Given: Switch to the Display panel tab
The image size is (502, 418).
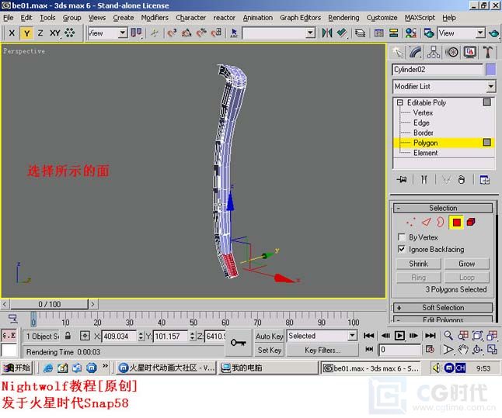Looking at the screenshot, I should point(469,52).
